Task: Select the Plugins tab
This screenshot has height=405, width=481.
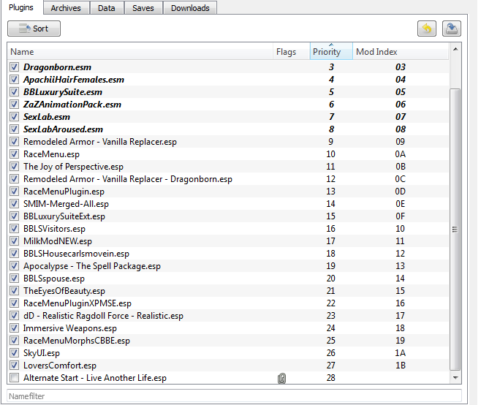Action: click(21, 7)
